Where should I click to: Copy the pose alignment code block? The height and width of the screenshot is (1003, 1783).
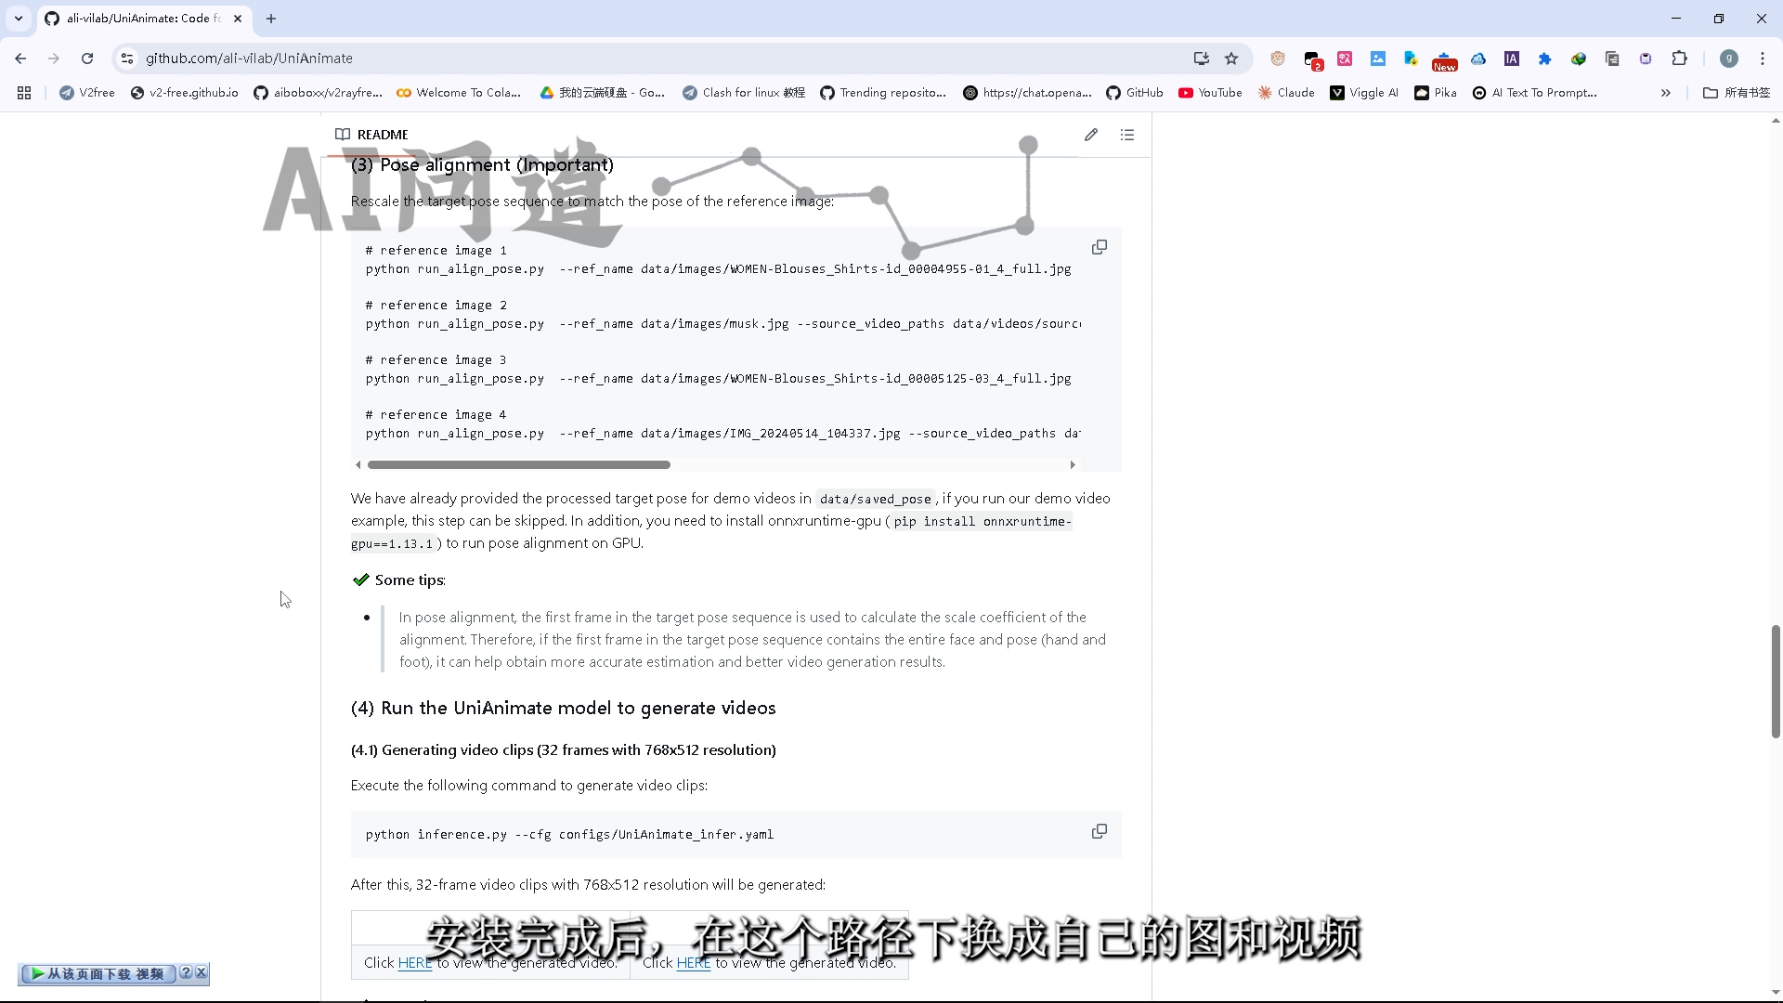coord(1100,247)
